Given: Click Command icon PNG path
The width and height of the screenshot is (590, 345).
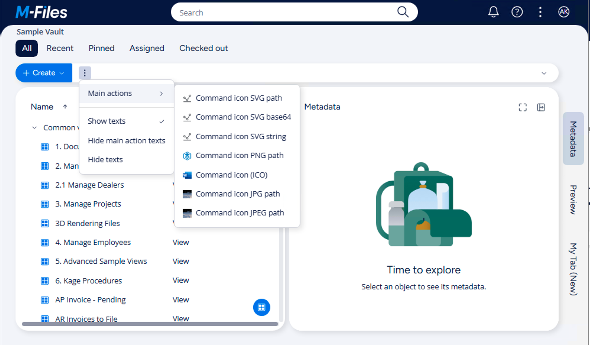Looking at the screenshot, I should click(239, 156).
